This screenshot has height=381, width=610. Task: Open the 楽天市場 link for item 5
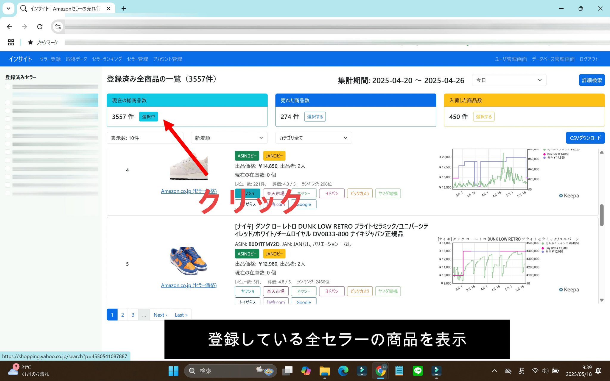[x=276, y=291]
